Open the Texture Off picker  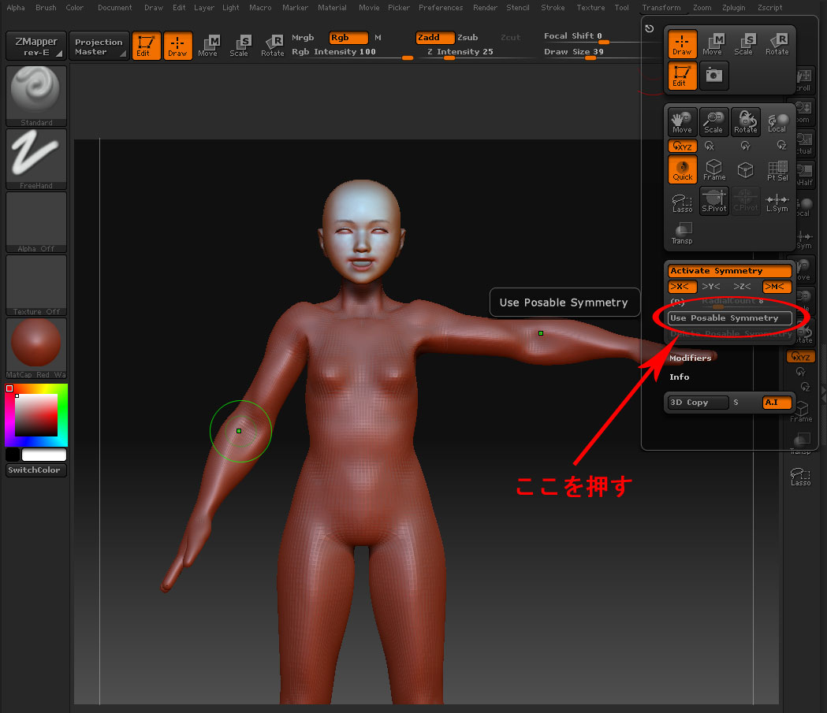click(x=35, y=285)
